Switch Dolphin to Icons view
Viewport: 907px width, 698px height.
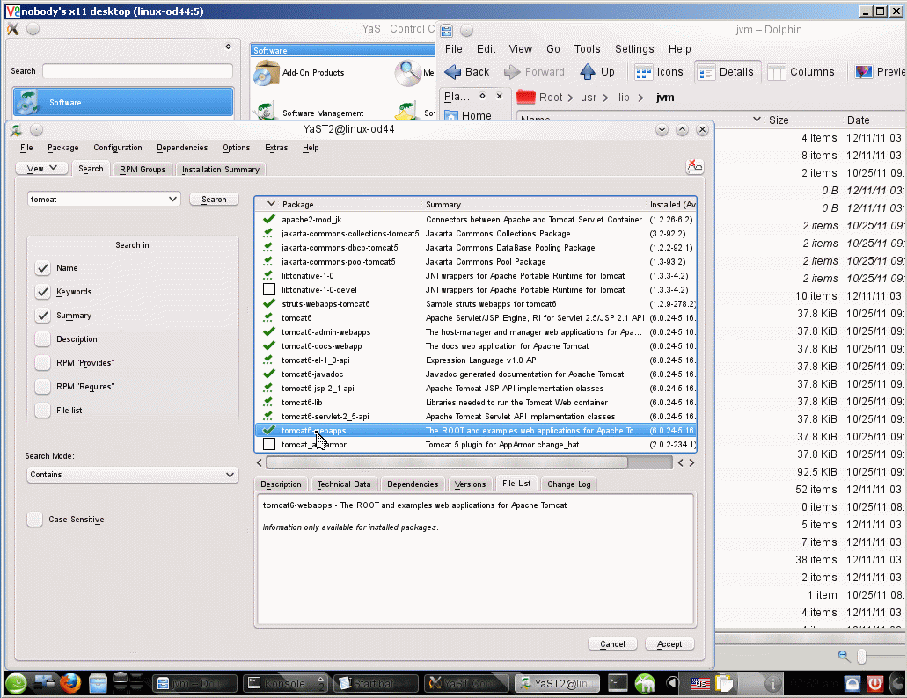[659, 72]
